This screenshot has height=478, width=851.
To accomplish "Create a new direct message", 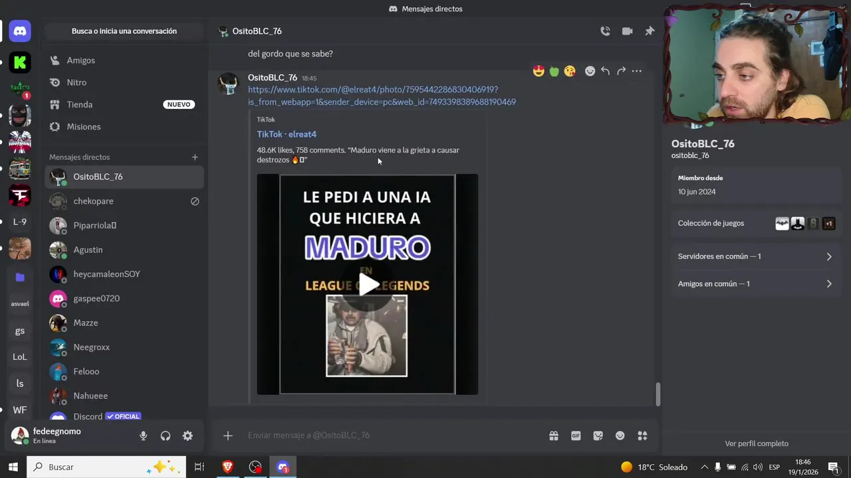I will point(195,157).
